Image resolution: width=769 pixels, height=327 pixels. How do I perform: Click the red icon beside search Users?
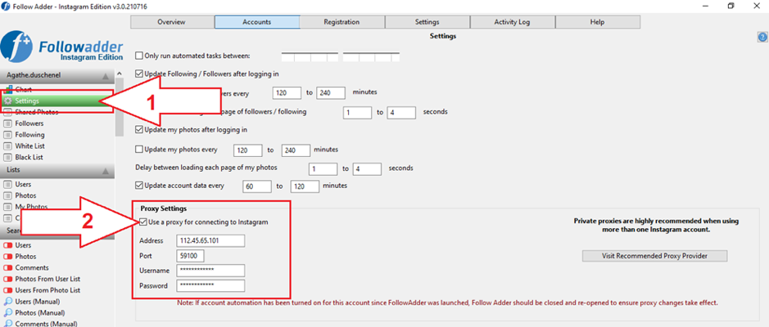[x=8, y=245]
